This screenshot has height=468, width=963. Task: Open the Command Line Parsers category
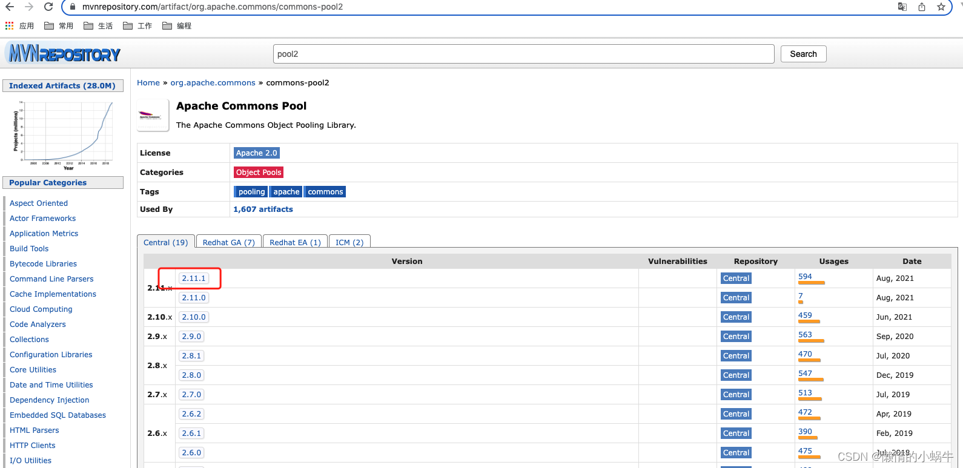51,279
